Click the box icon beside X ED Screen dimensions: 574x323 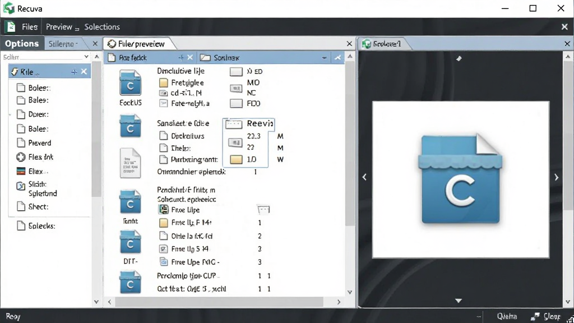coord(236,71)
